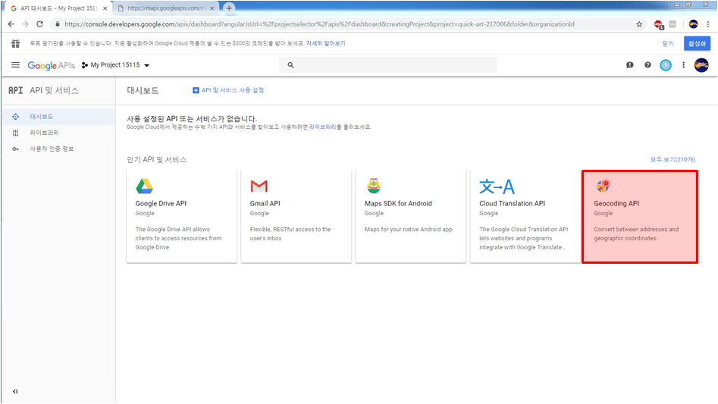Click the 대시보드 page heading
This screenshot has width=718, height=404.
pos(143,90)
